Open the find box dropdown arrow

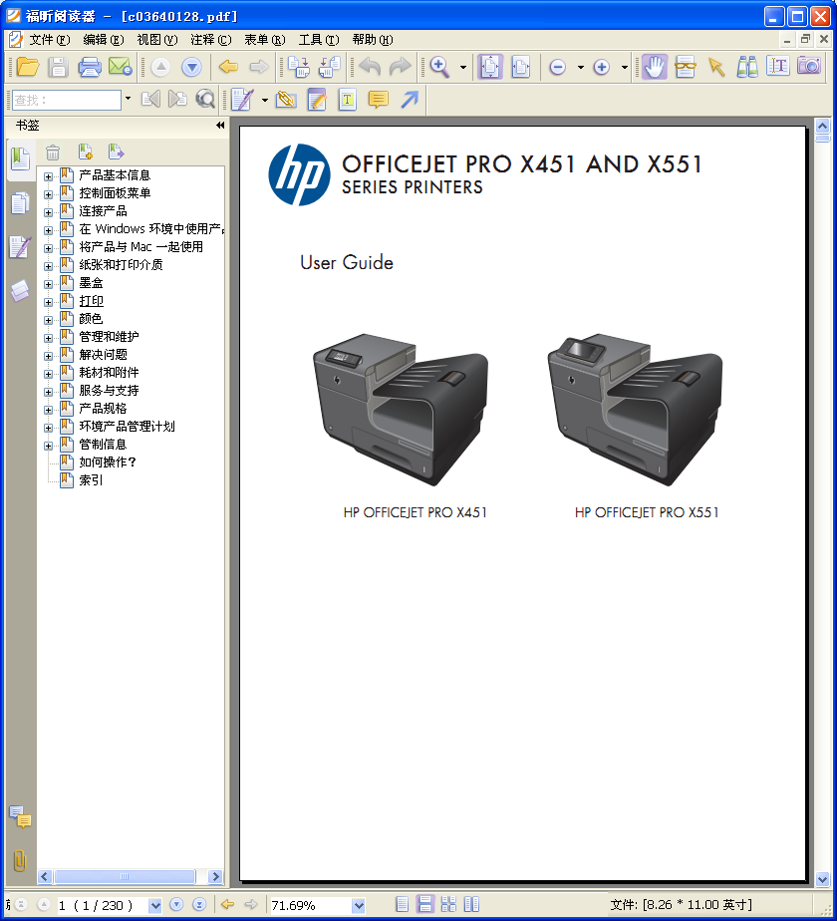[x=129, y=98]
